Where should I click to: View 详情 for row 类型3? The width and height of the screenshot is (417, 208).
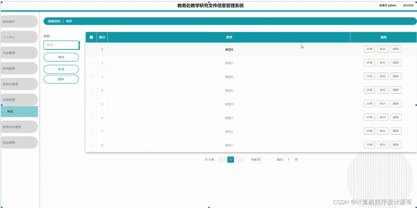(369, 117)
